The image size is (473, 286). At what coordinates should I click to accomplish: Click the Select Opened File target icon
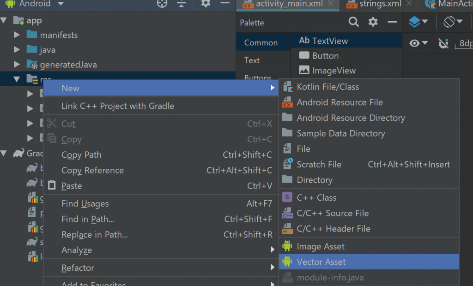(x=161, y=4)
